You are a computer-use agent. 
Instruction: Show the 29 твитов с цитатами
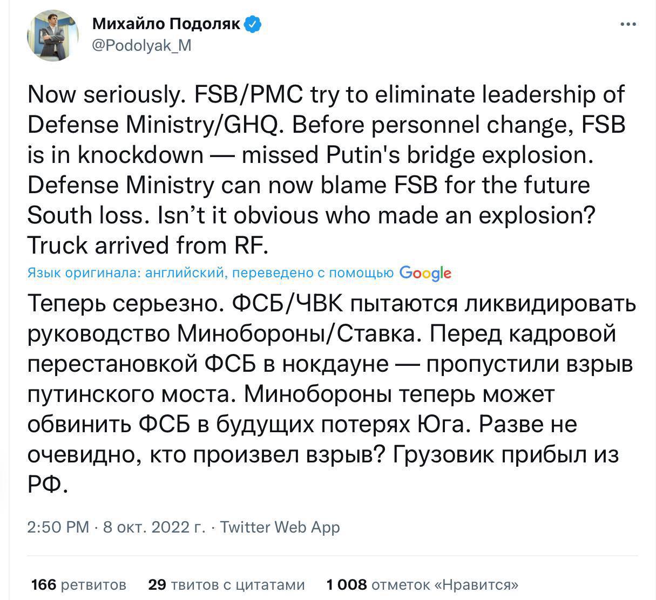click(x=226, y=584)
